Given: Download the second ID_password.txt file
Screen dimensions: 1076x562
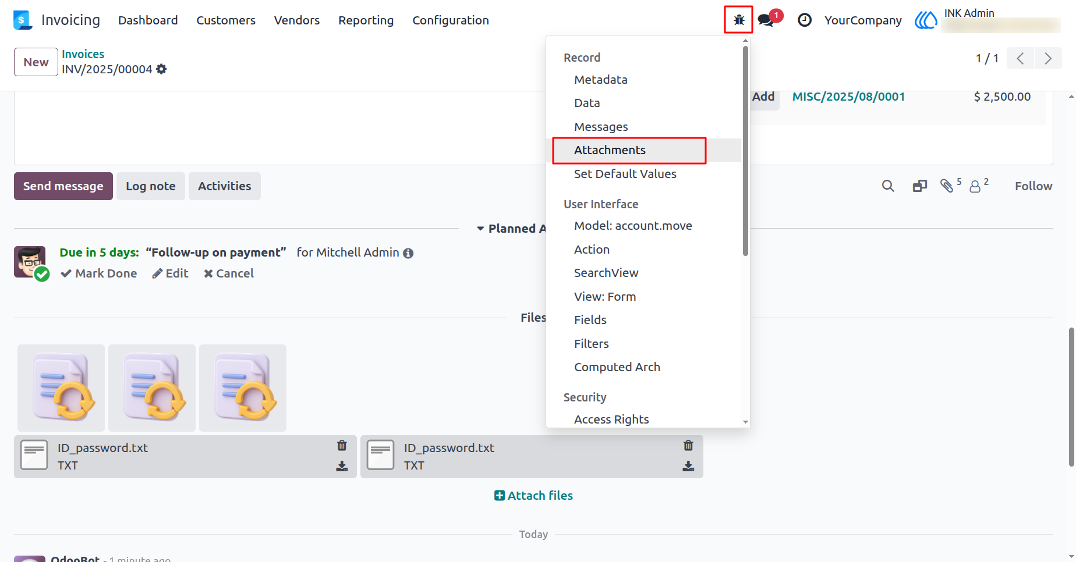Looking at the screenshot, I should tap(688, 467).
